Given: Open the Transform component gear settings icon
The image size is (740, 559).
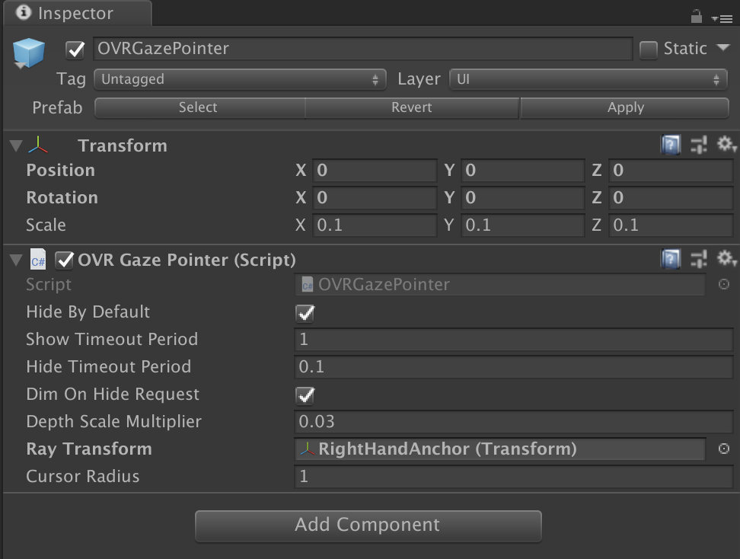Looking at the screenshot, I should click(x=724, y=145).
